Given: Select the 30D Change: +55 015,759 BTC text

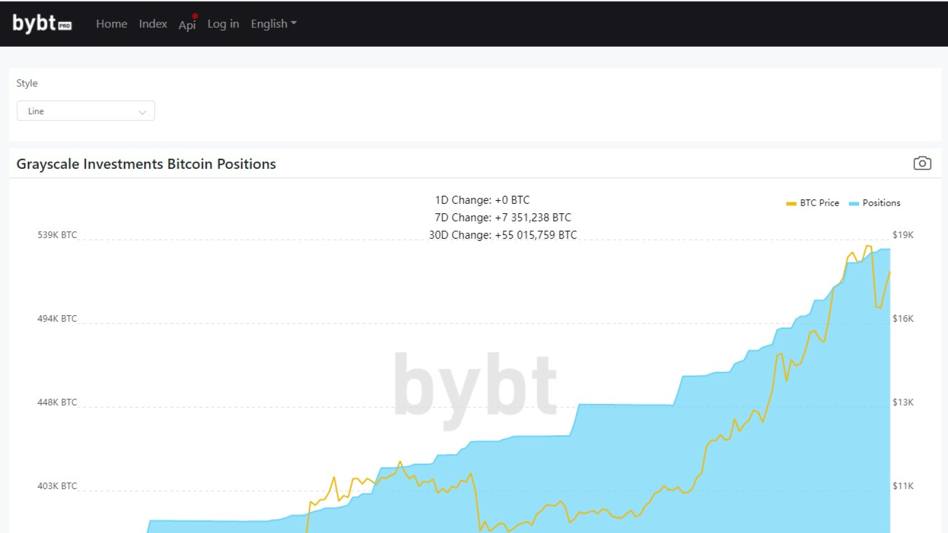Looking at the screenshot, I should 503,235.
